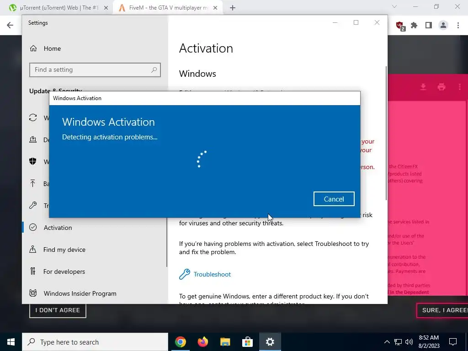This screenshot has width=468, height=351.
Task: Open the Action Center notifications icon
Action: [x=453, y=342]
